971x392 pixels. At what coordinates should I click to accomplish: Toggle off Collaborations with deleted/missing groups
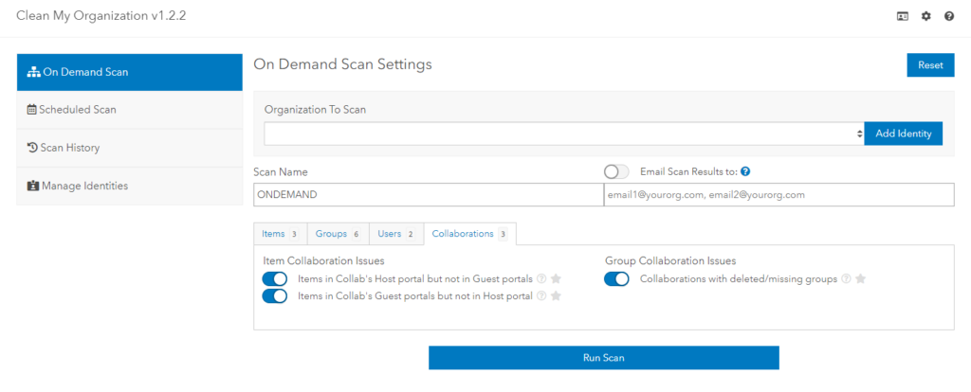[616, 279]
